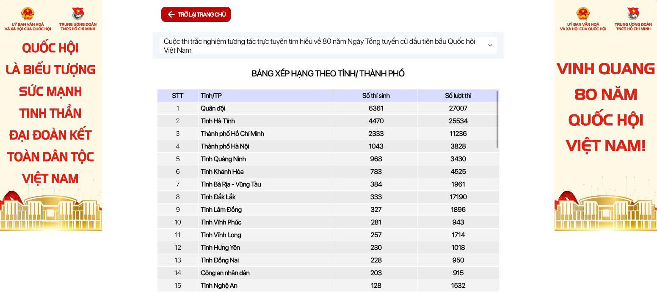Select the Số thí sinh column header
The image size is (657, 292).
(376, 96)
